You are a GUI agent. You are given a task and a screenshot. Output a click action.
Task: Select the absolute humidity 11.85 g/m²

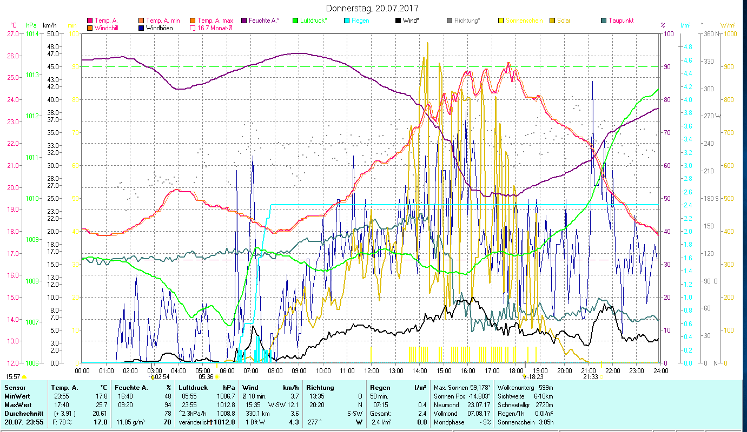tap(130, 422)
